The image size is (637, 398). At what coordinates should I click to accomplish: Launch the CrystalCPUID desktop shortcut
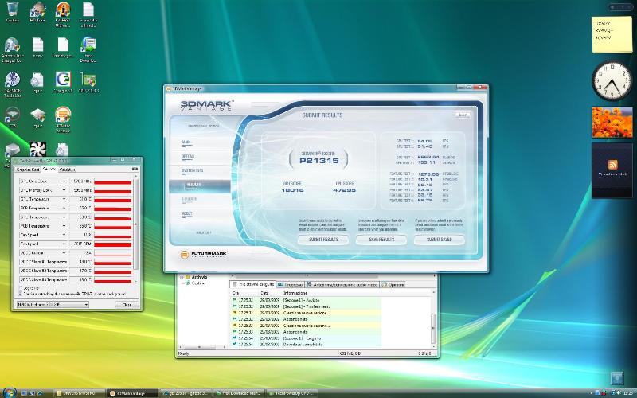(x=63, y=83)
